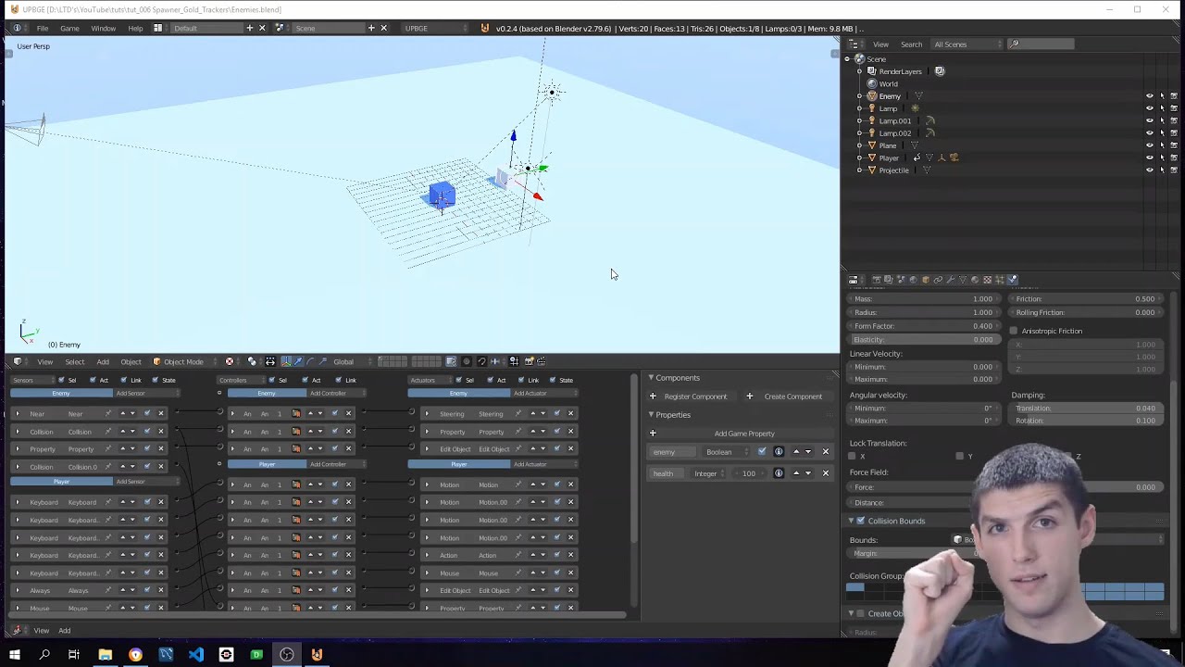
Task: Expand the Steering actuator details
Action: click(x=427, y=414)
